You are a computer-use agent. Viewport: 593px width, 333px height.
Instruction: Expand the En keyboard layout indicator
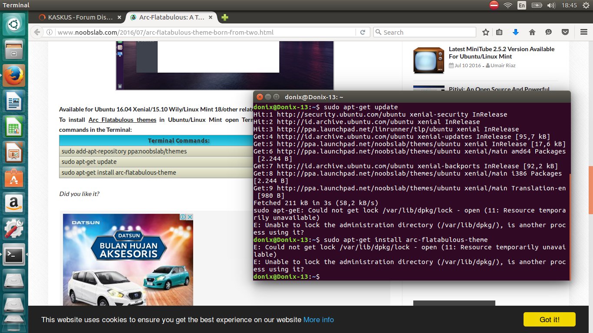point(522,5)
